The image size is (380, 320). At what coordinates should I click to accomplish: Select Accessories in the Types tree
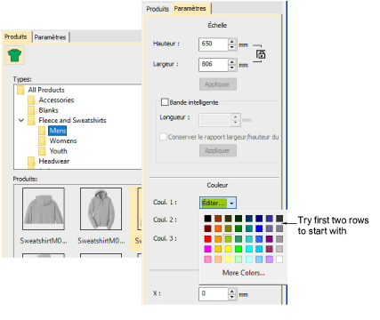pos(56,100)
